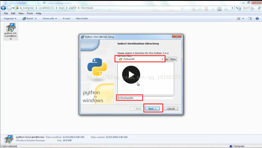The width and height of the screenshot is (262, 148).
Task: Click the Install toolbar button
Action: click(x=28, y=19)
